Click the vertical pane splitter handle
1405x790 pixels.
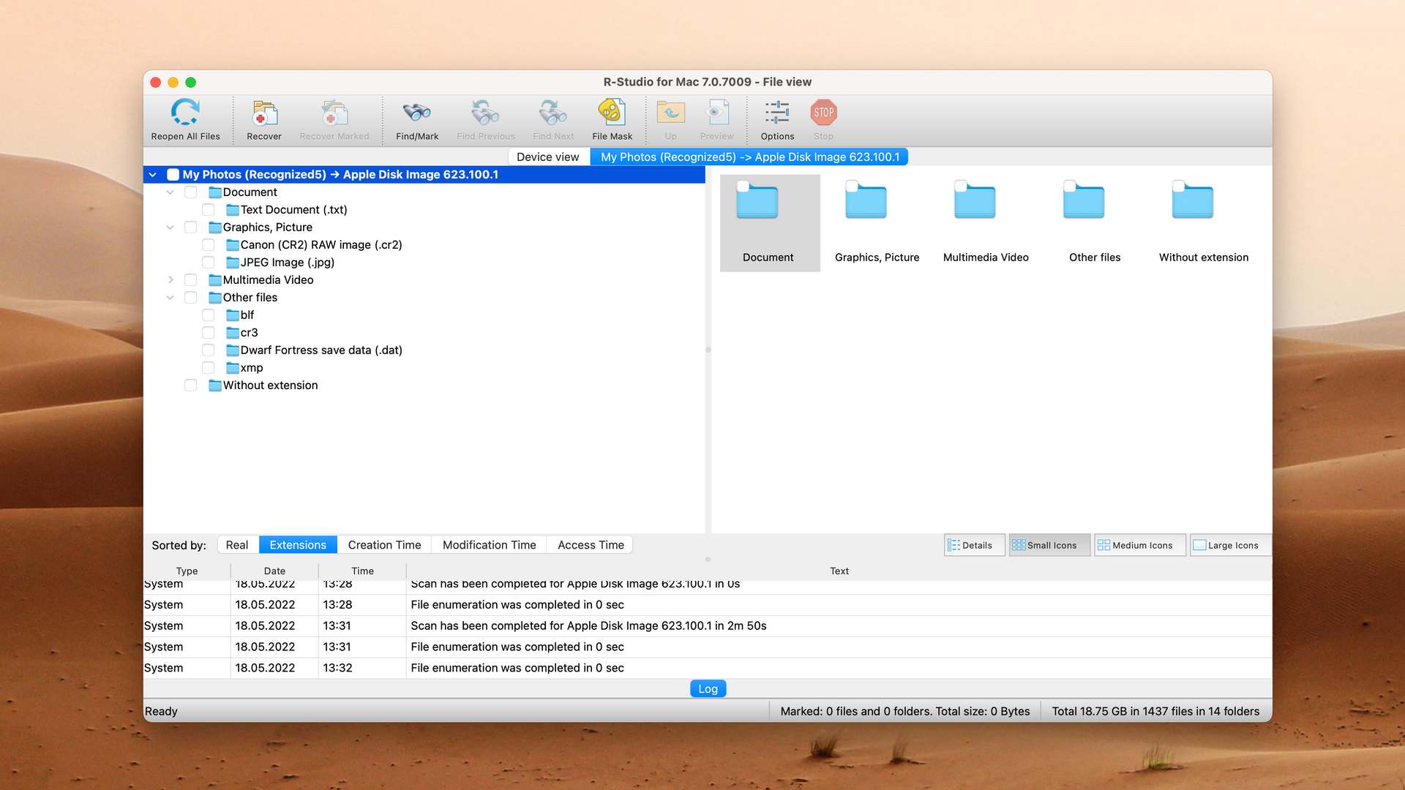(x=708, y=350)
